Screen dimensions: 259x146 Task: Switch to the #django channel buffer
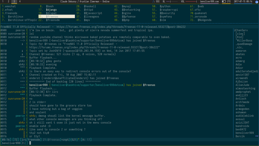point(51,10)
